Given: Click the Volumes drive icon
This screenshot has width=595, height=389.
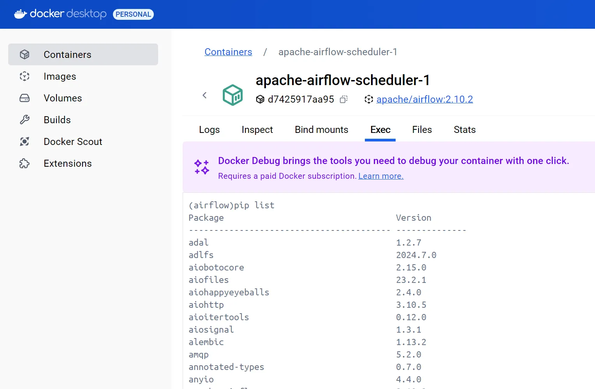Looking at the screenshot, I should click(25, 98).
